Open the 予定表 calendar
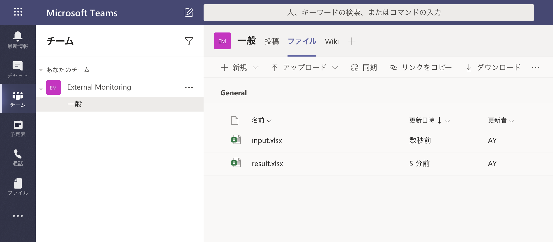Viewport: 553px width, 242px height. (18, 128)
